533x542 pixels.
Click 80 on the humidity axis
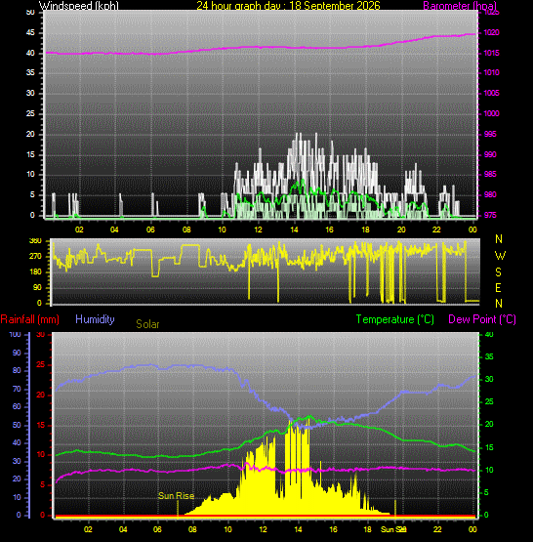[17, 370]
